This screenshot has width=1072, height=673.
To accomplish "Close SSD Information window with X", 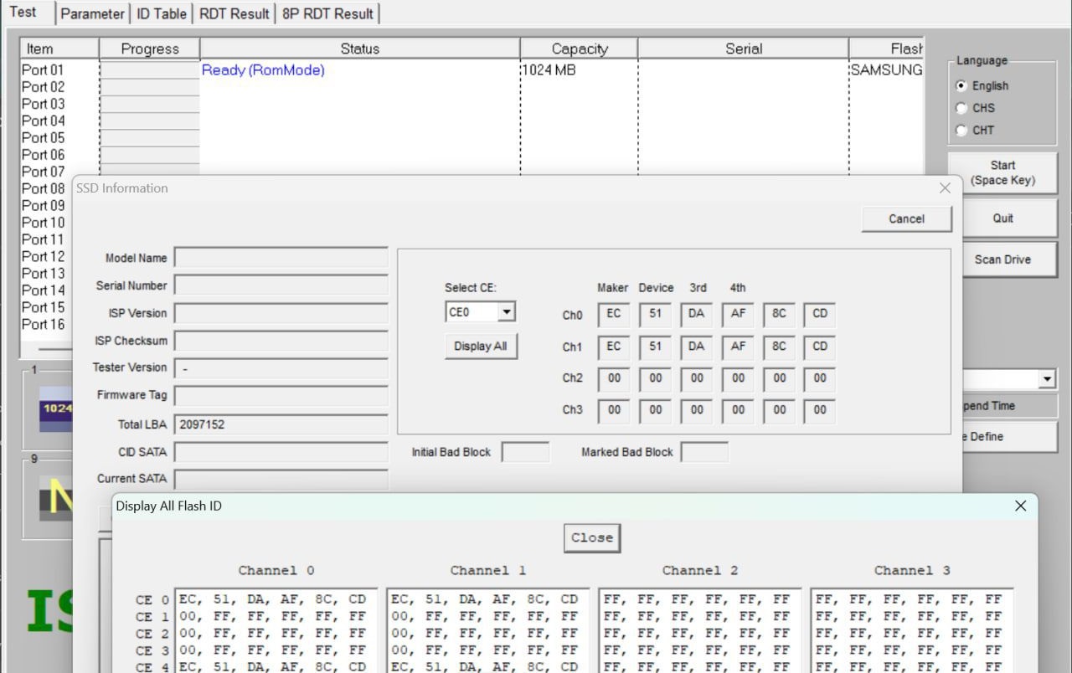I will [x=945, y=188].
